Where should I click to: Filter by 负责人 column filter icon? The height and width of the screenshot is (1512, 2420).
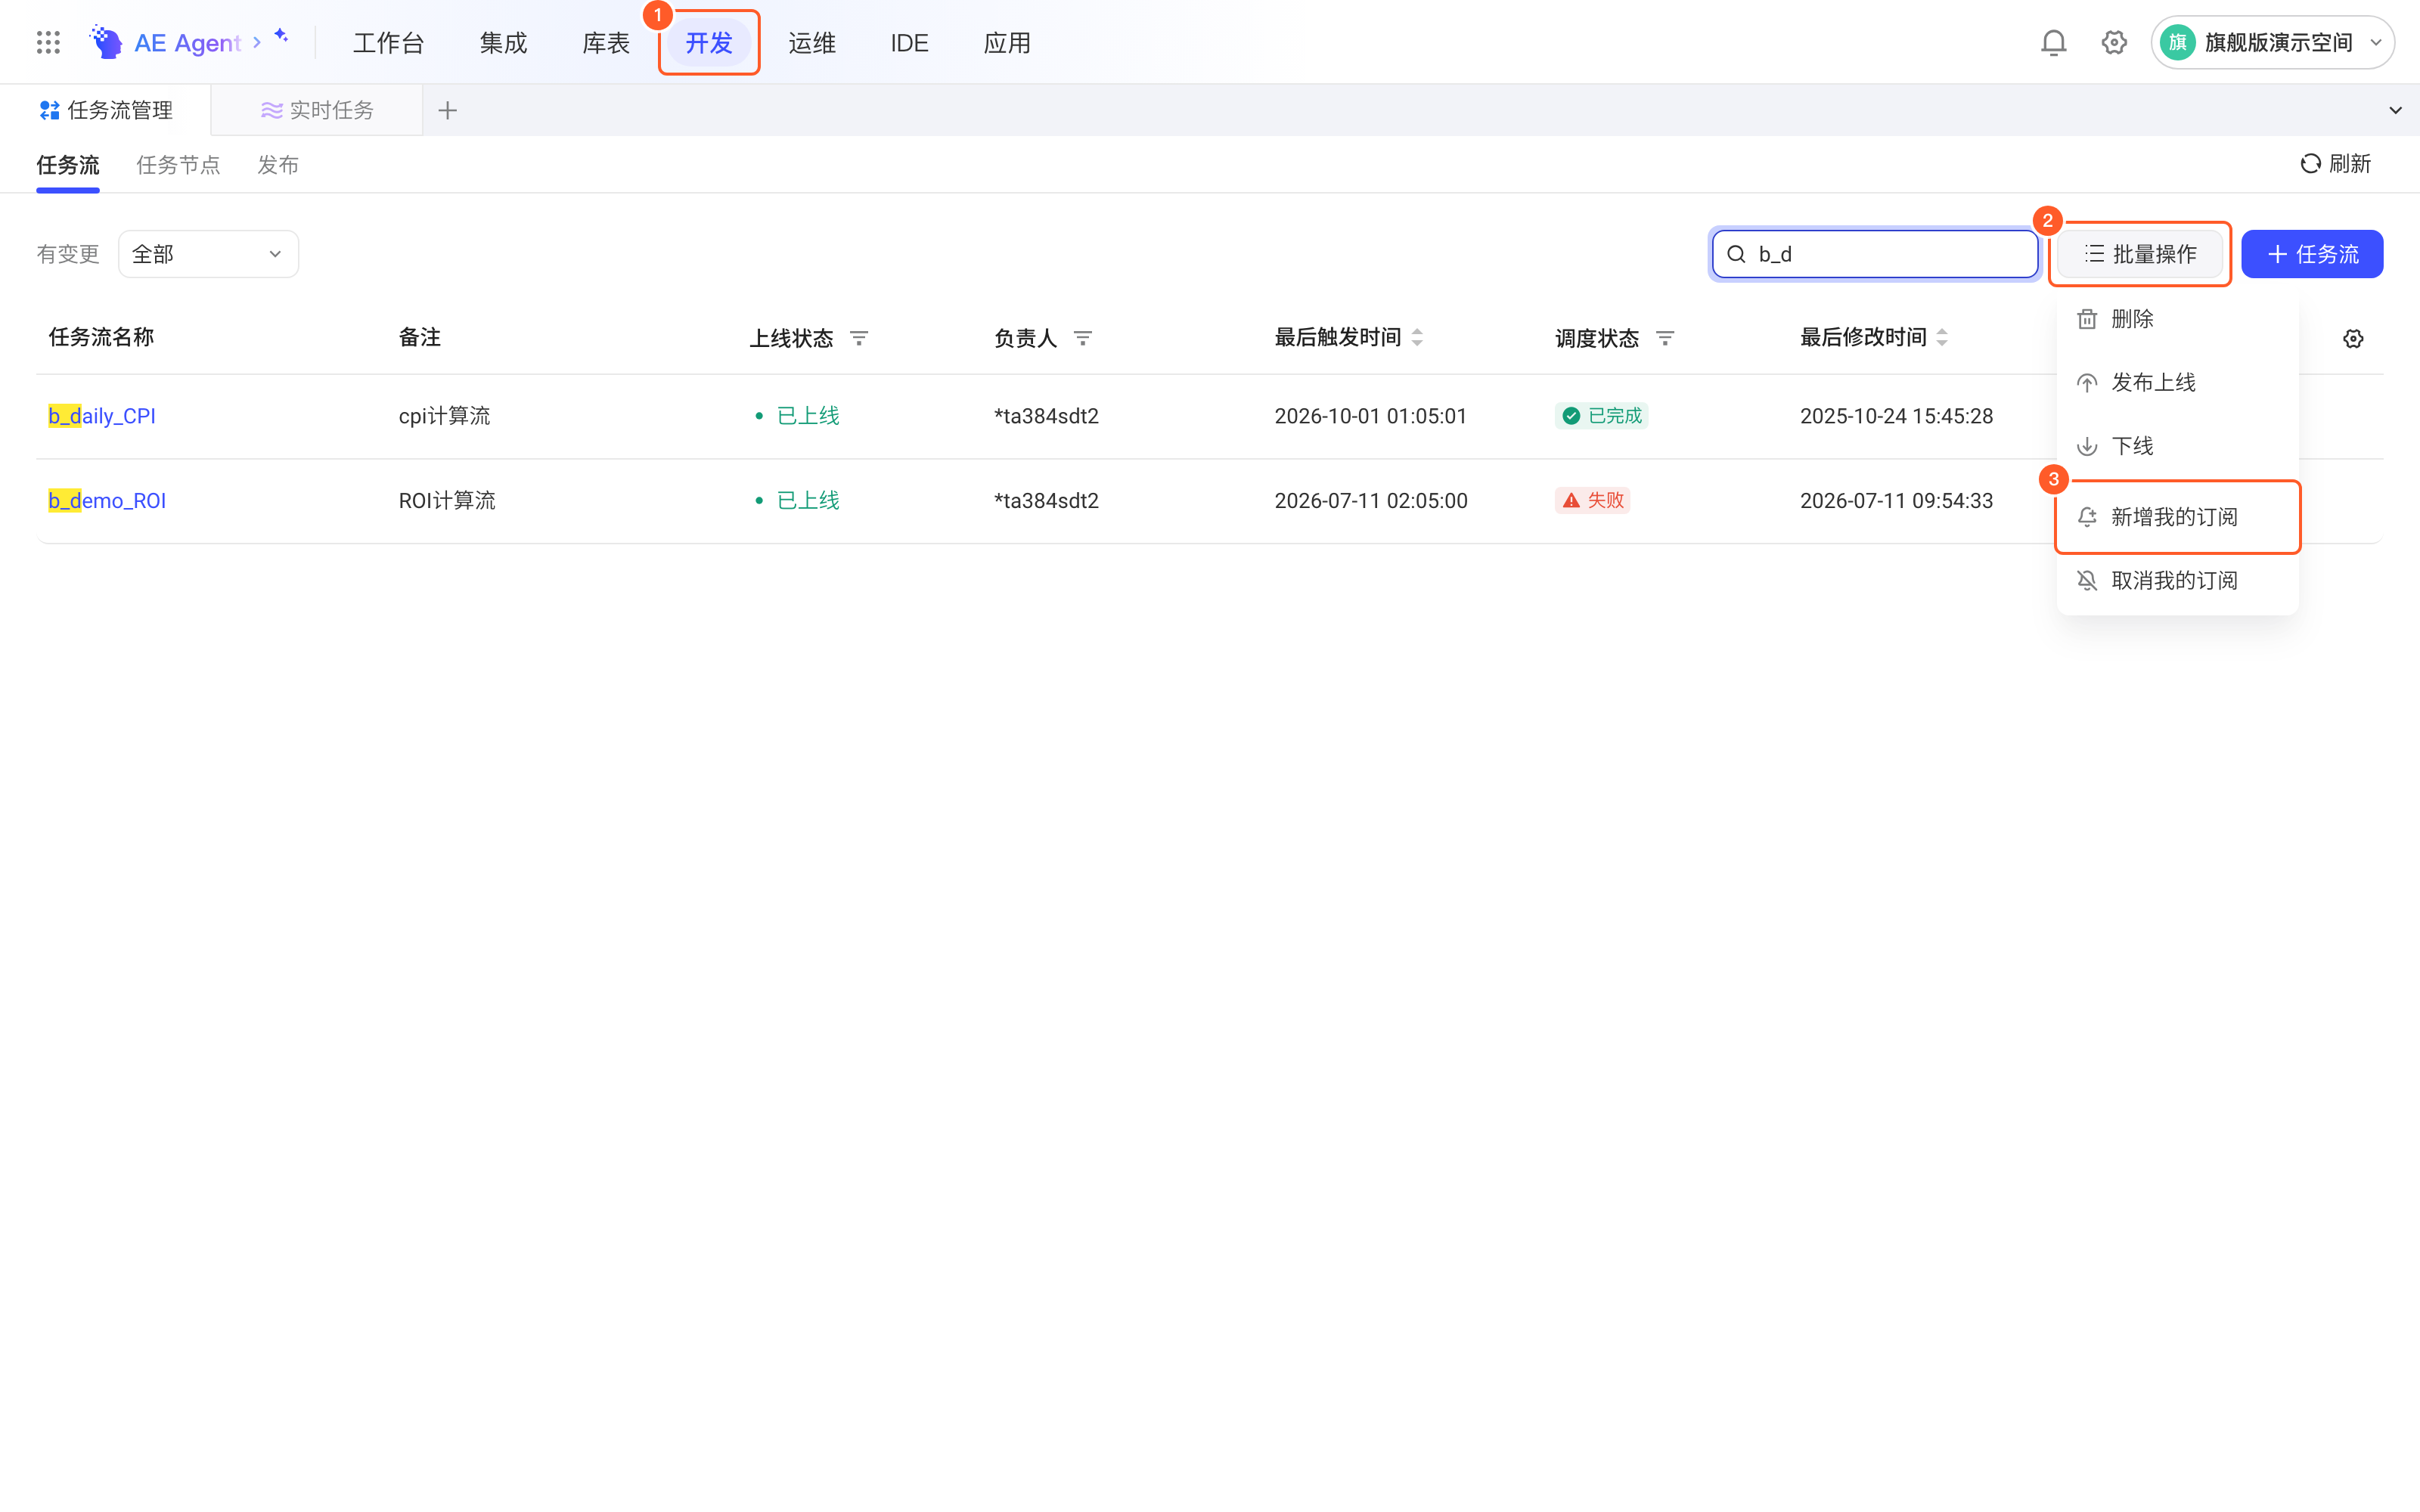pos(1083,338)
